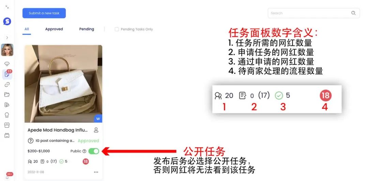This screenshot has width=368, height=181.
Task: Open the user avatar profile picture
Action: [x=7, y=50]
